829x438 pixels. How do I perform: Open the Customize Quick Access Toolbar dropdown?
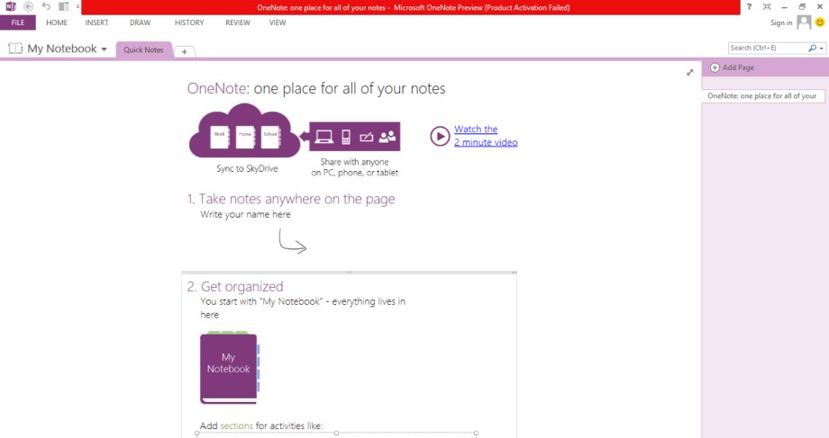coord(77,7)
